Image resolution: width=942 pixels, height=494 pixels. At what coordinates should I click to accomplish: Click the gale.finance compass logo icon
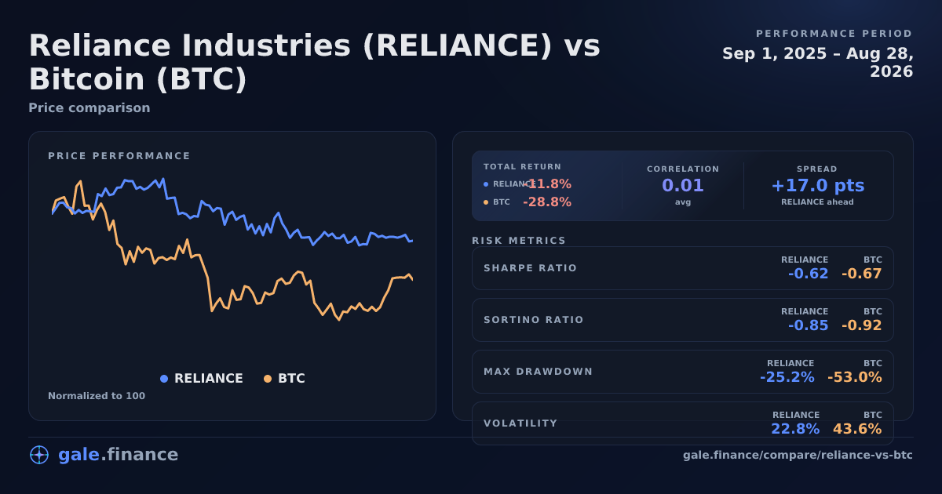pyautogui.click(x=38, y=455)
